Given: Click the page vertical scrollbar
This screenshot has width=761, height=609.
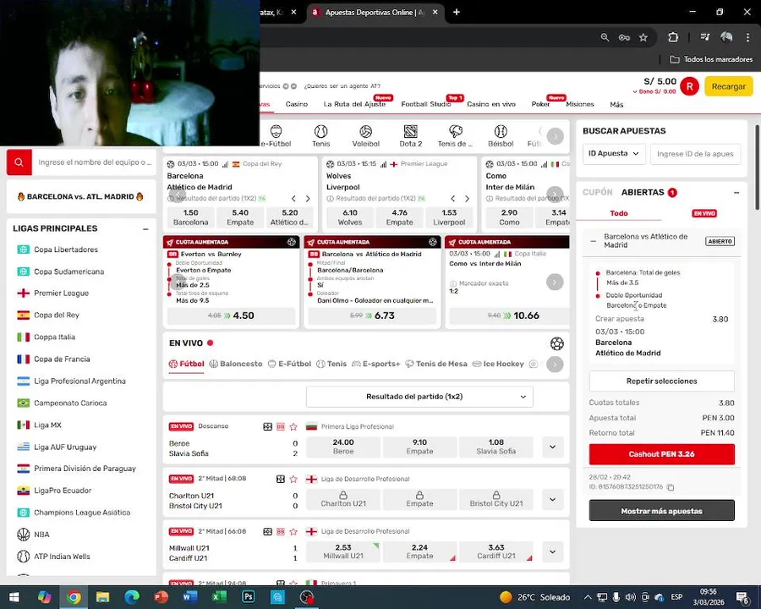Looking at the screenshot, I should pyautogui.click(x=757, y=167).
